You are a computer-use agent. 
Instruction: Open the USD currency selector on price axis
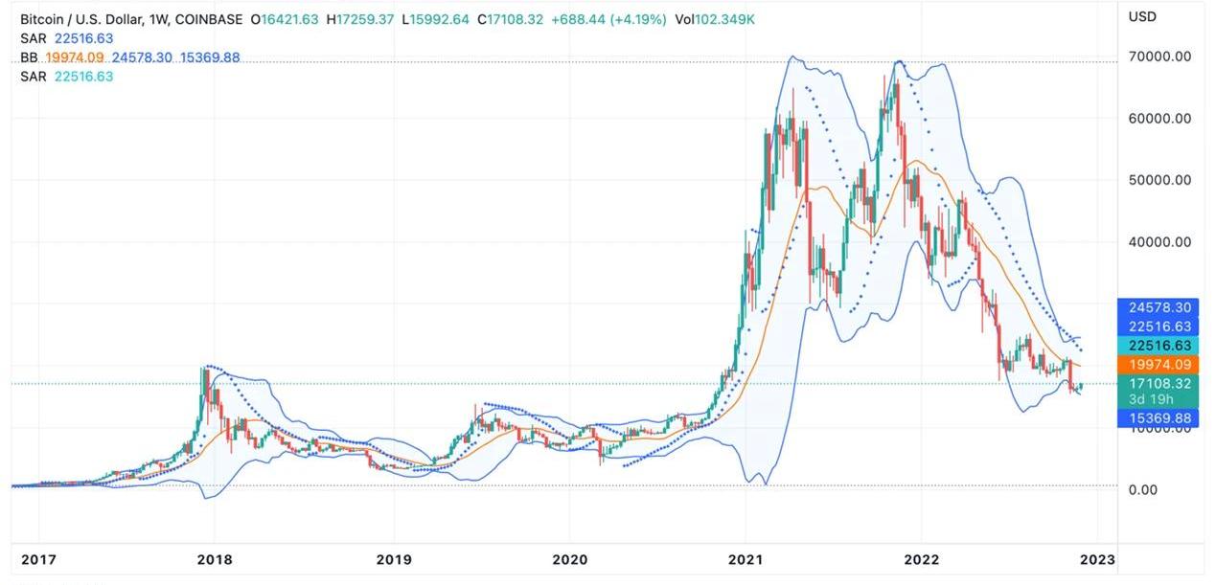coord(1142,16)
